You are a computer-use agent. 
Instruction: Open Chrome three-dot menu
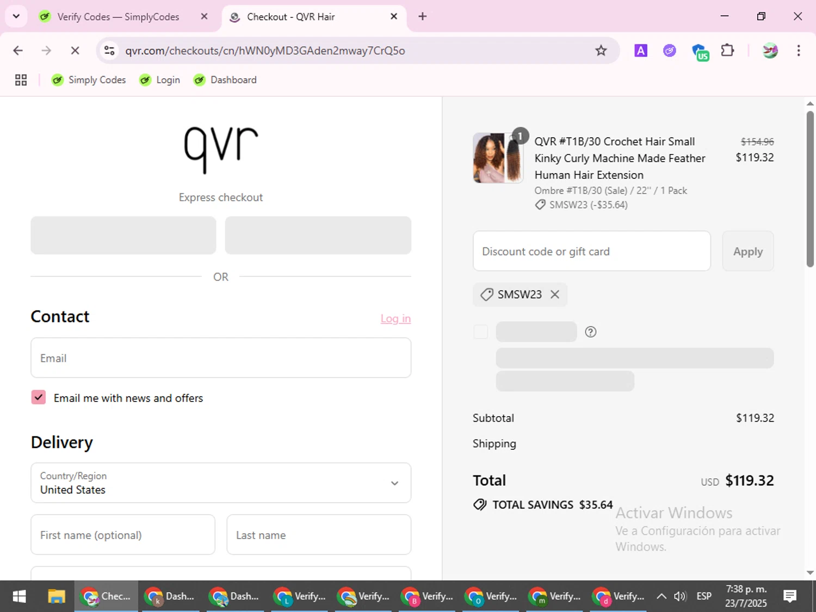pos(798,51)
